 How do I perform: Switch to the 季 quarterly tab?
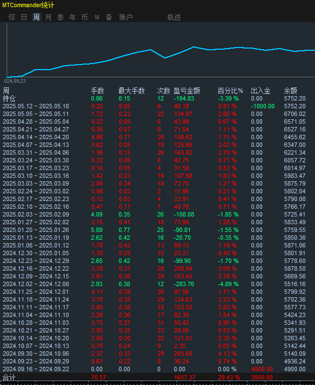point(60,17)
